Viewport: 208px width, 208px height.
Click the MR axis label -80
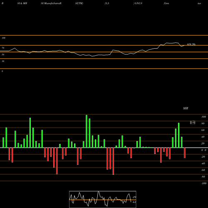click(203, 177)
